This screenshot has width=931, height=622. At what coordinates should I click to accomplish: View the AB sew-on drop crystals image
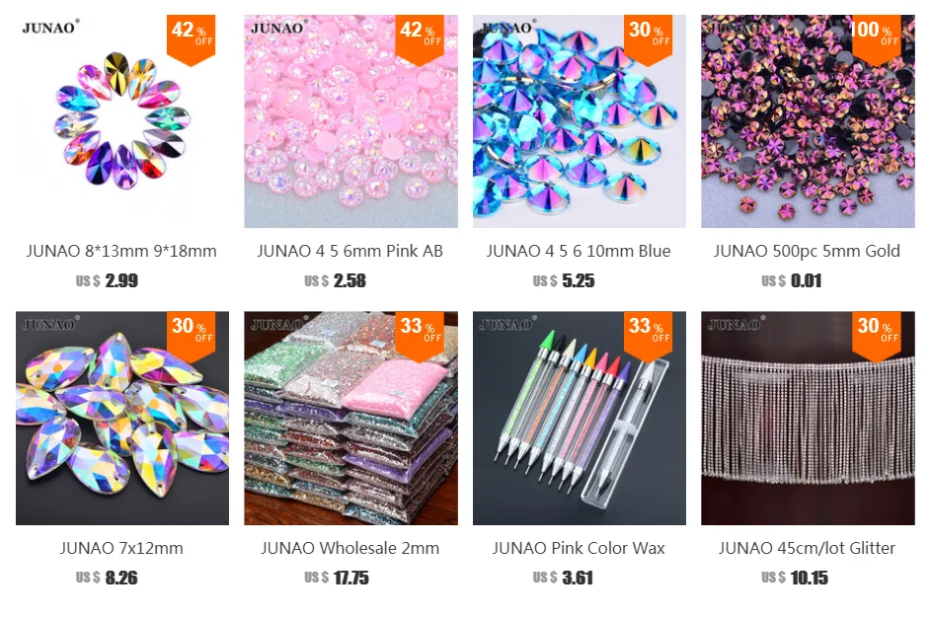[122, 418]
